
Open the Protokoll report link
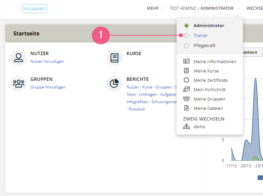[137, 109]
